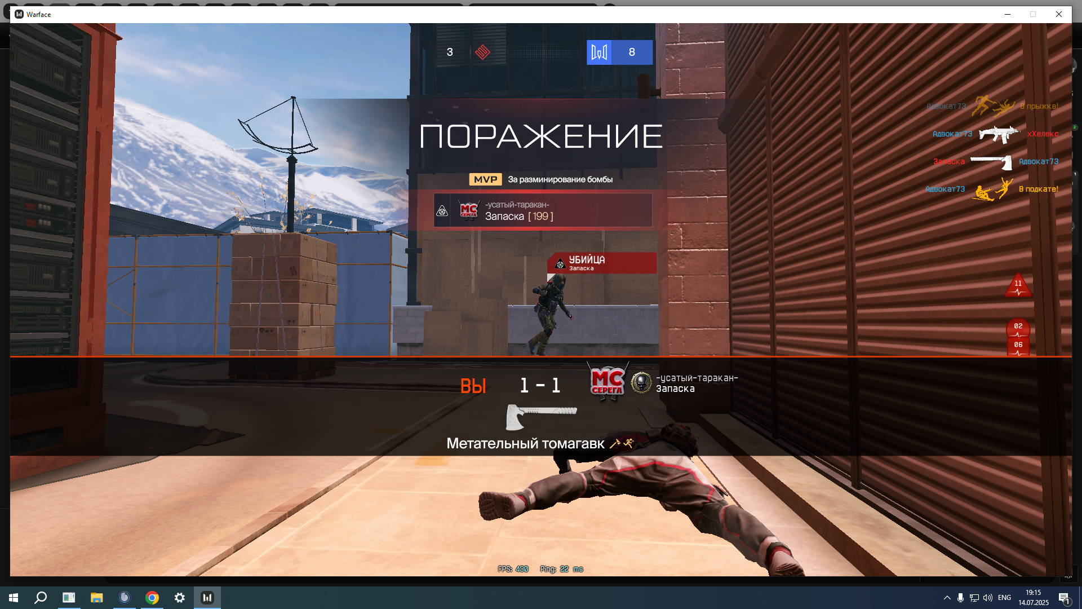Click killfeed name хХелекс

coord(1043,134)
